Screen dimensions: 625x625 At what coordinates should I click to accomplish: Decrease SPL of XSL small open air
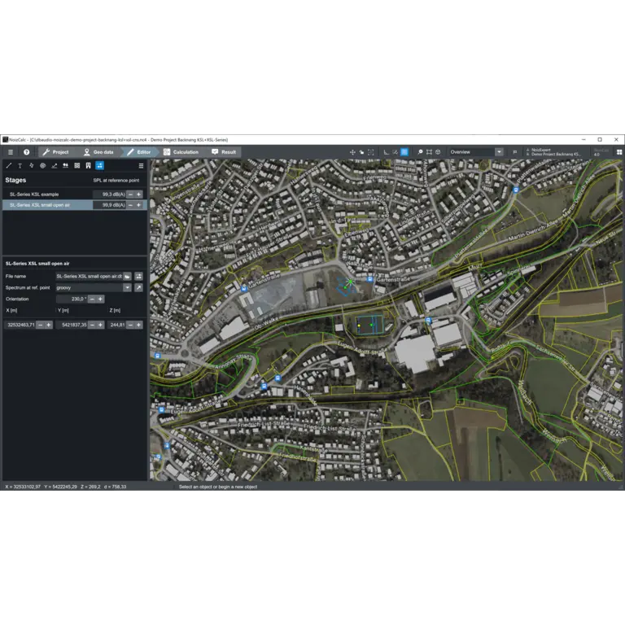130,205
